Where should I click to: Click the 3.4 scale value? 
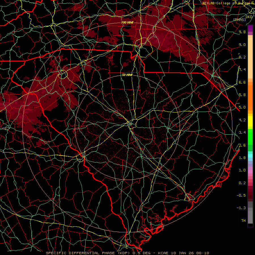pyautogui.click(x=242, y=132)
